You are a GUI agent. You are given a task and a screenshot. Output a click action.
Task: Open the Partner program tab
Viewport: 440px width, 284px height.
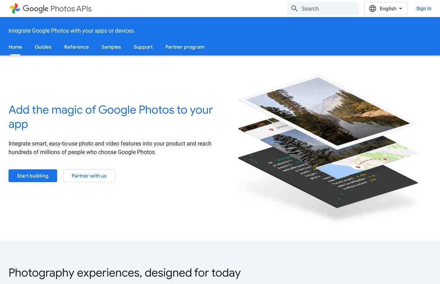point(185,47)
